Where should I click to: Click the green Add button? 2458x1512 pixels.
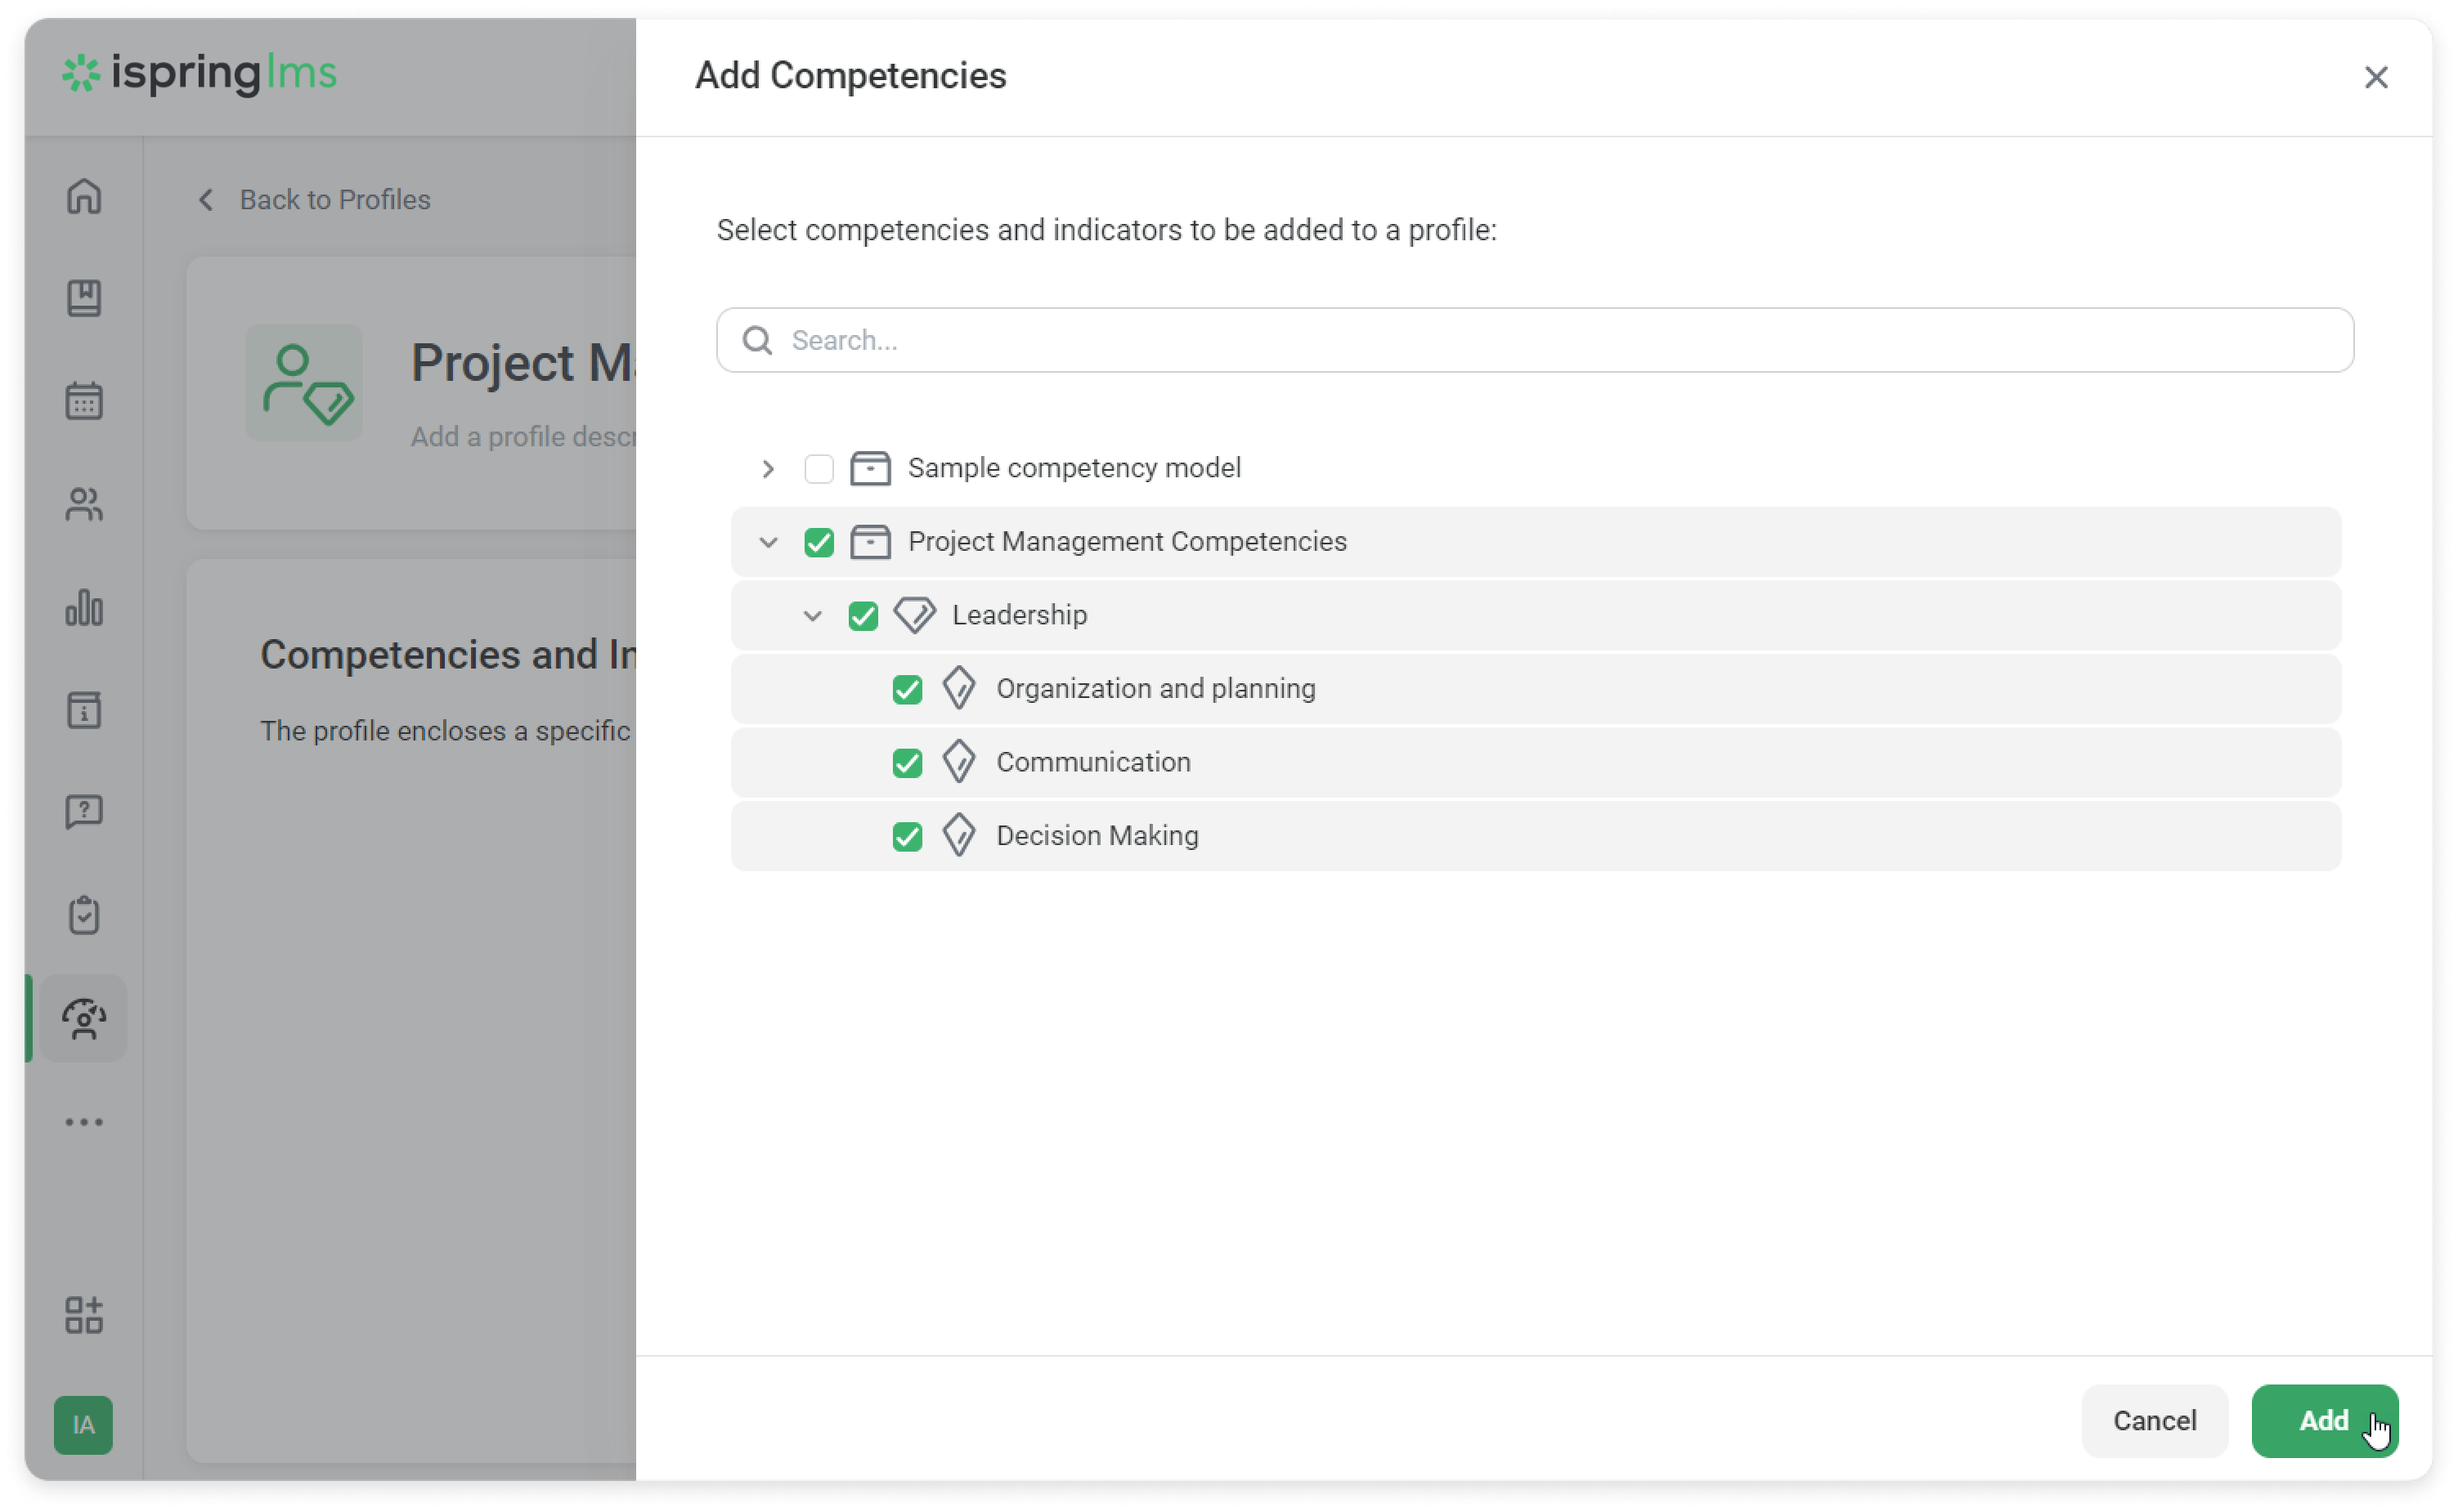[x=2323, y=1420]
